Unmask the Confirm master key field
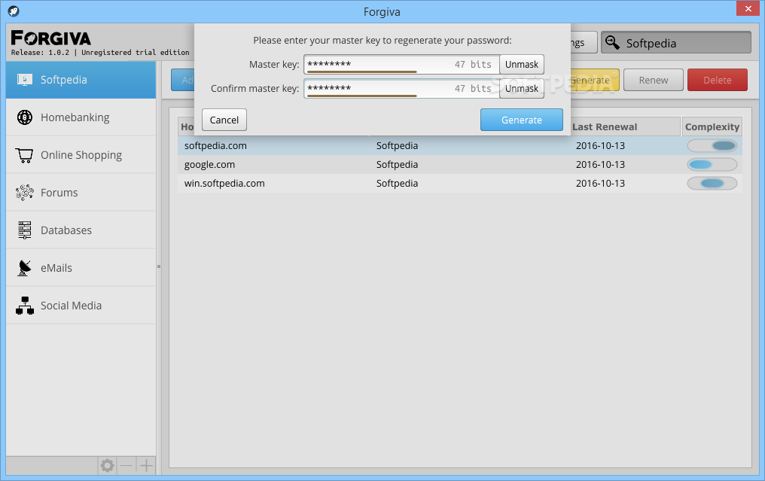Image resolution: width=765 pixels, height=481 pixels. pyautogui.click(x=522, y=89)
